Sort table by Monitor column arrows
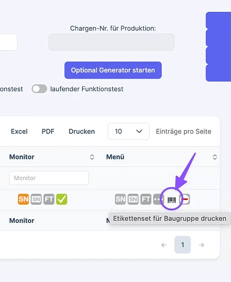The height and width of the screenshot is (282, 231). click(92, 157)
